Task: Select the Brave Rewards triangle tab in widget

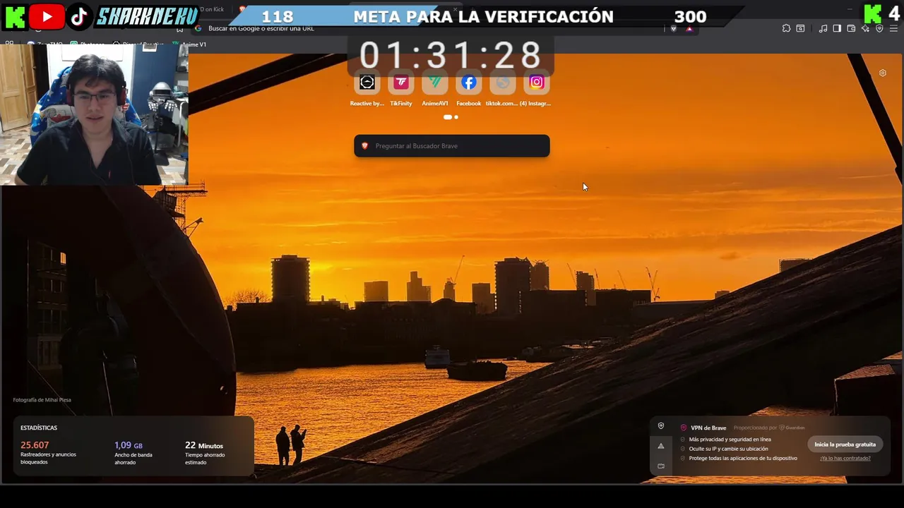Action: coord(661,446)
